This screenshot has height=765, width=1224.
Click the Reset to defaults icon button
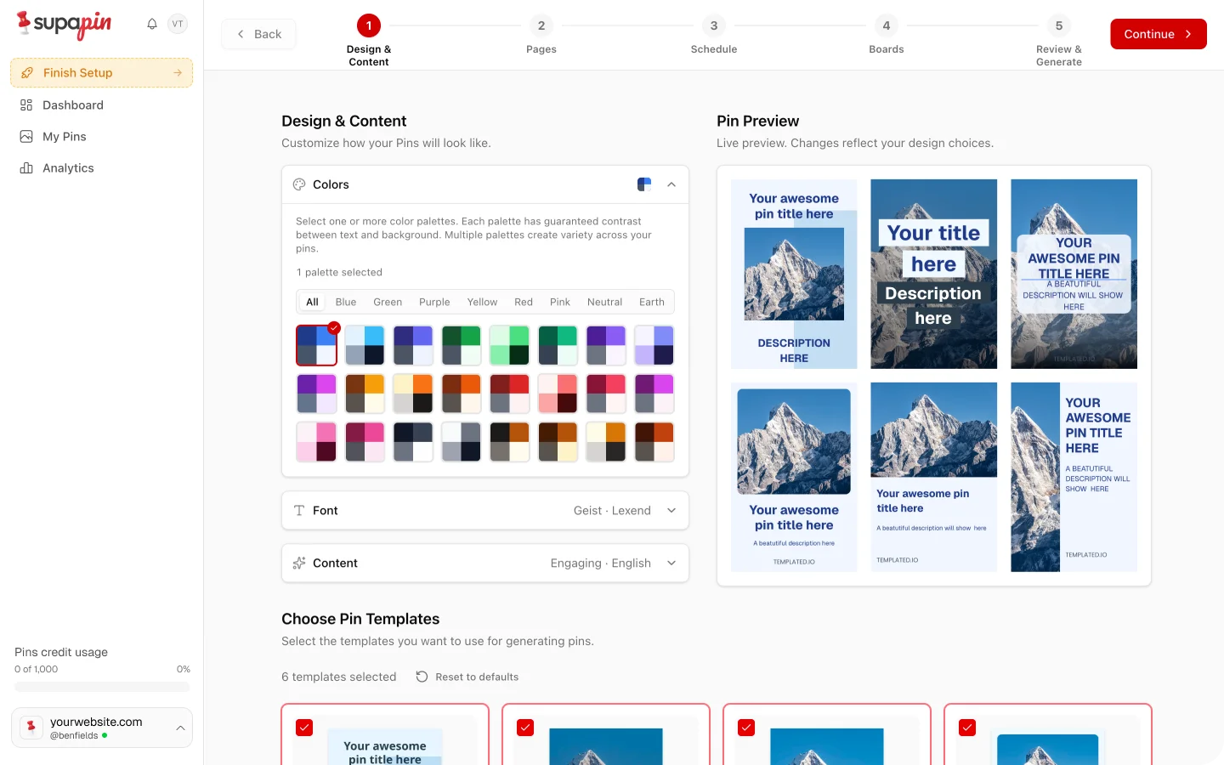[422, 677]
